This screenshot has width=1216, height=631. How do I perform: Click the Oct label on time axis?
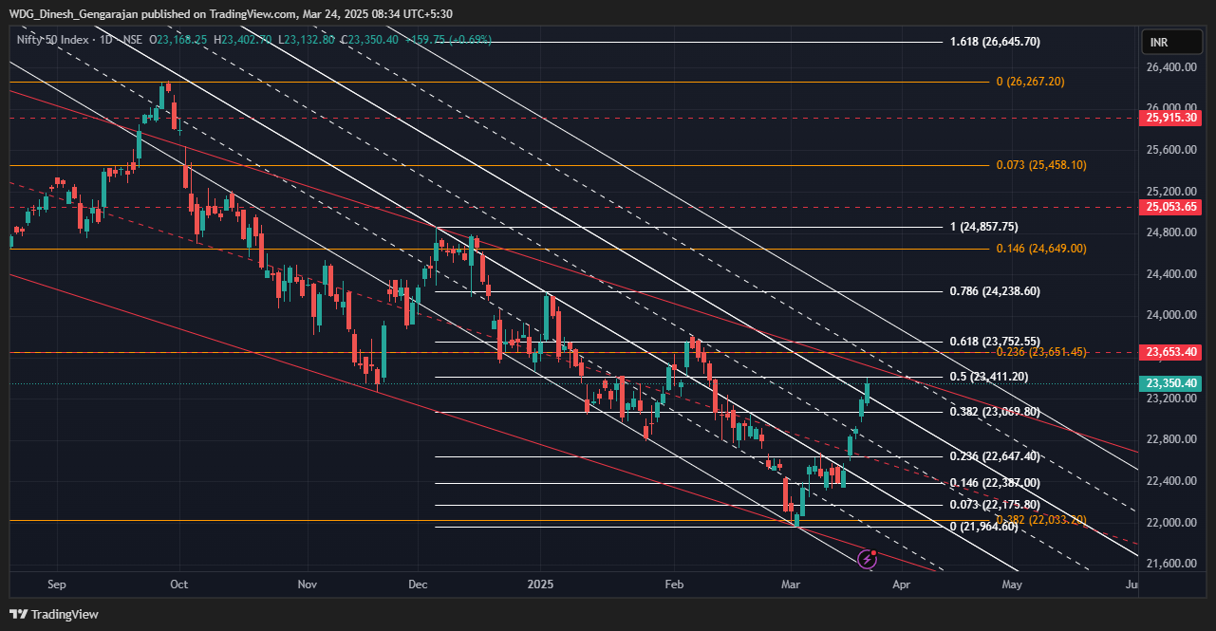click(x=178, y=585)
